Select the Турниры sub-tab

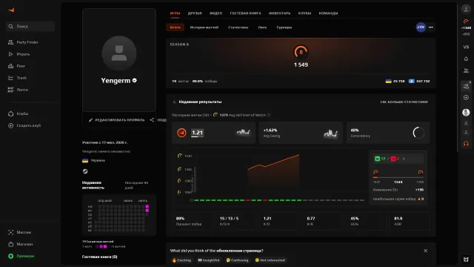pyautogui.click(x=284, y=27)
